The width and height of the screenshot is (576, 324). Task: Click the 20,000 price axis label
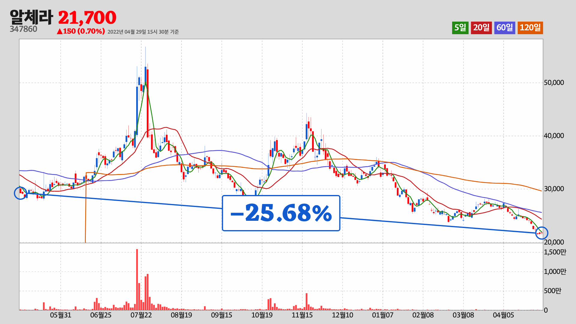(554, 242)
